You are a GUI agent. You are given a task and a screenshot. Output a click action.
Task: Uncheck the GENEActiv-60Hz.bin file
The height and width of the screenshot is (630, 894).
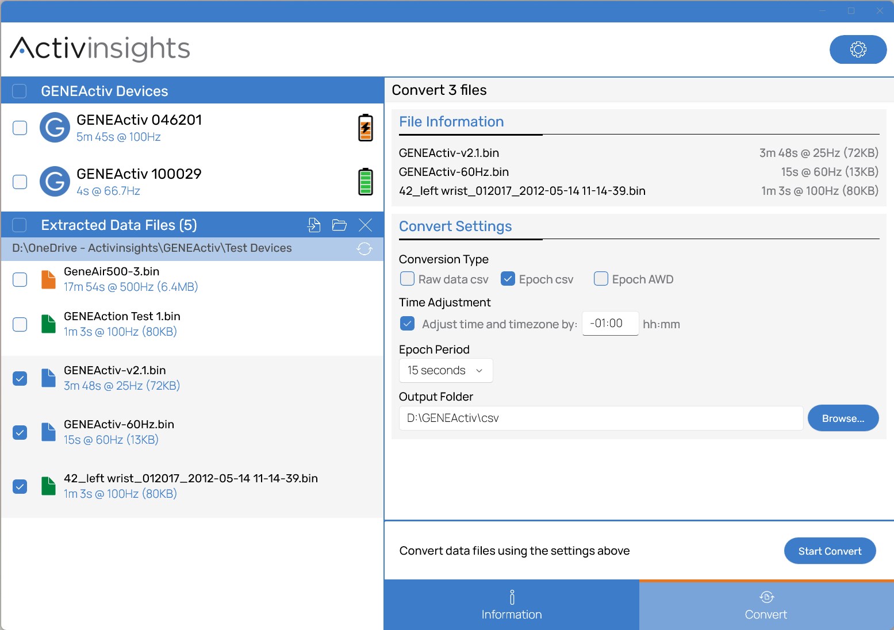coord(20,432)
